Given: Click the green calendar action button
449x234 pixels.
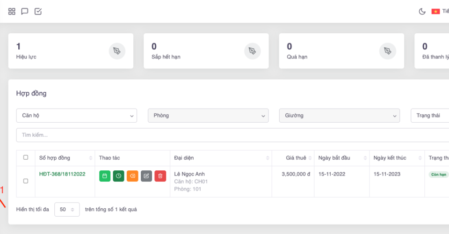Looking at the screenshot, I should (105, 176).
